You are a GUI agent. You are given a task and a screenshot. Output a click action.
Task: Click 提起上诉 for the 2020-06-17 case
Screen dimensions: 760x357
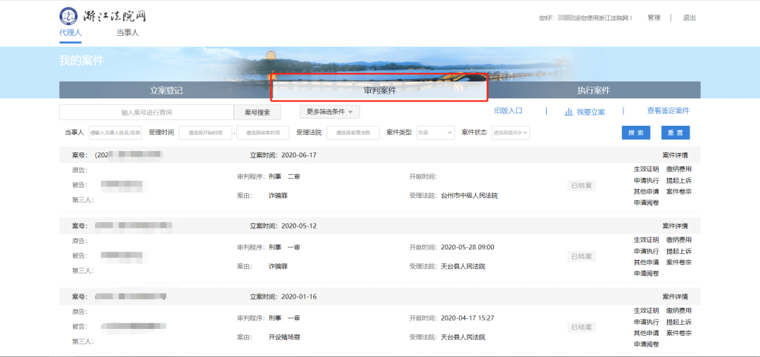[x=678, y=181]
